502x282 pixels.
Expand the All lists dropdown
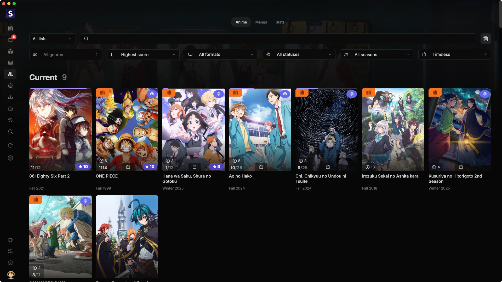(52, 39)
